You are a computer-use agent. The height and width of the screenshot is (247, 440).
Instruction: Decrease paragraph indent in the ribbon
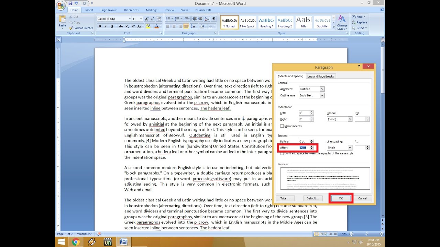[195, 19]
